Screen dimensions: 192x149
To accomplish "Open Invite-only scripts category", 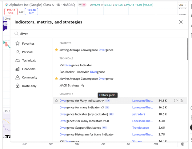I will [x=29, y=86].
